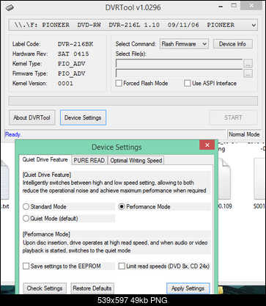The image size is (266, 306).
Task: Select Quiet Mode (default) radio button
Action: click(26, 219)
